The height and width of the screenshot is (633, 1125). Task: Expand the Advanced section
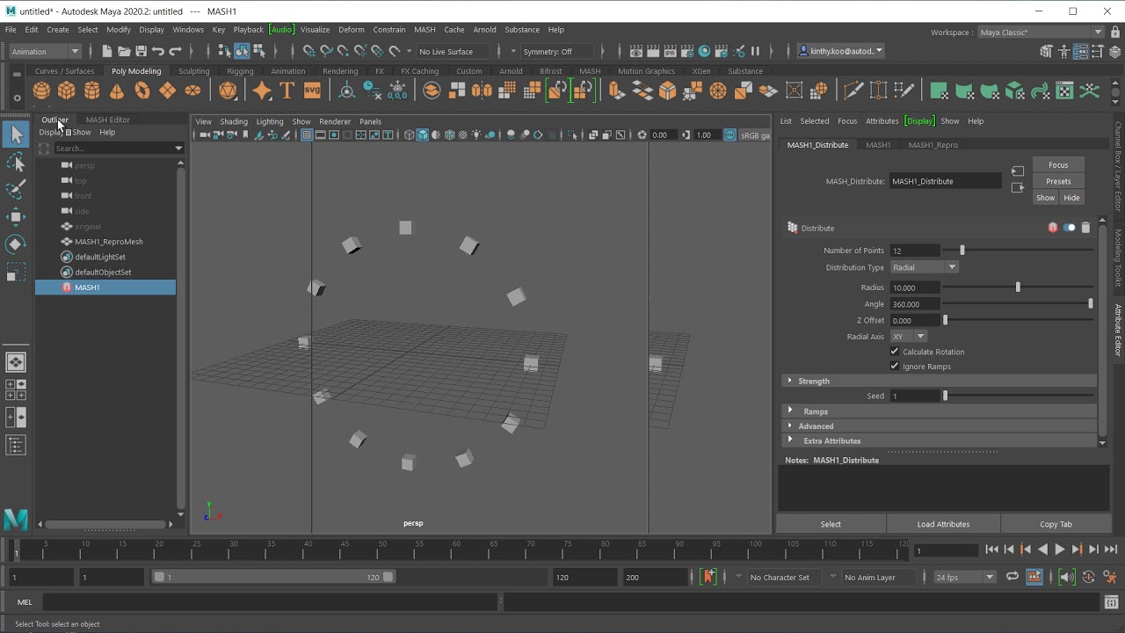pos(940,426)
